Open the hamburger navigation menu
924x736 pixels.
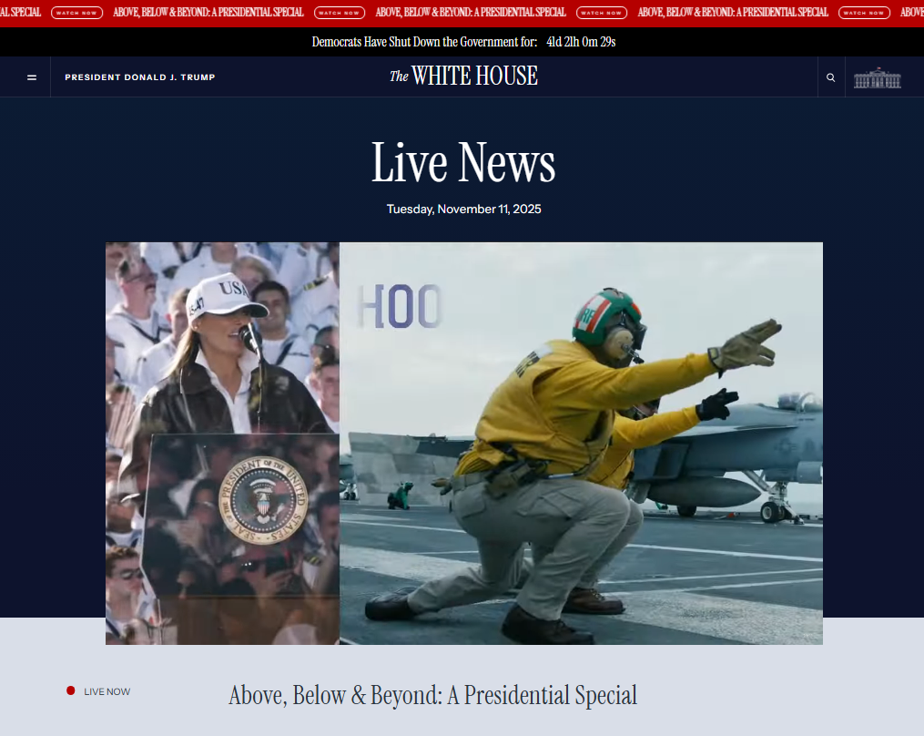[32, 77]
